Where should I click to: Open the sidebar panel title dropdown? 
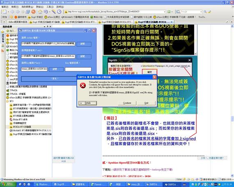tap(44, 27)
